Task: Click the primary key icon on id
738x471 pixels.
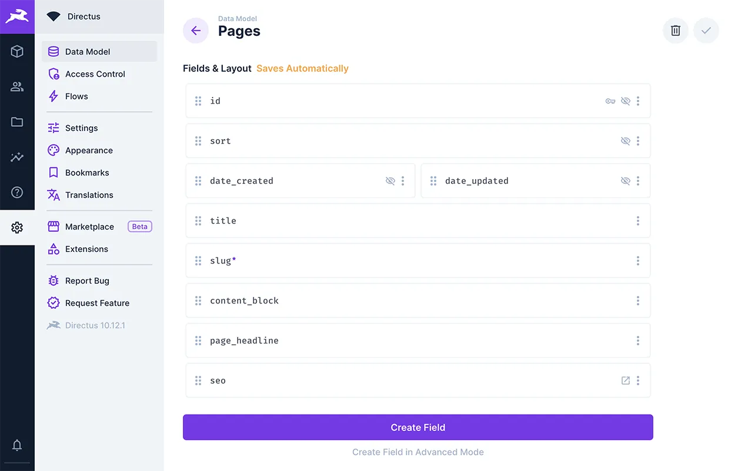Action: tap(610, 101)
